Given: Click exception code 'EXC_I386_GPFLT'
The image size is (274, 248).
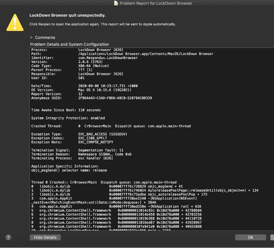Looking at the screenshot, I should 92,138.
